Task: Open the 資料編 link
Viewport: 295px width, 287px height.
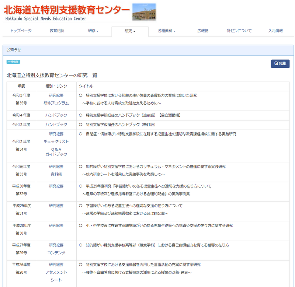Action: pyautogui.click(x=56, y=174)
